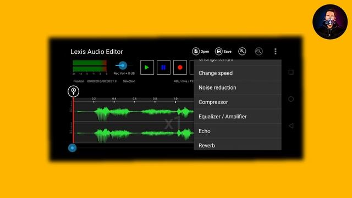The width and height of the screenshot is (352, 198).
Task: Select the Reverb effect
Action: click(238, 145)
